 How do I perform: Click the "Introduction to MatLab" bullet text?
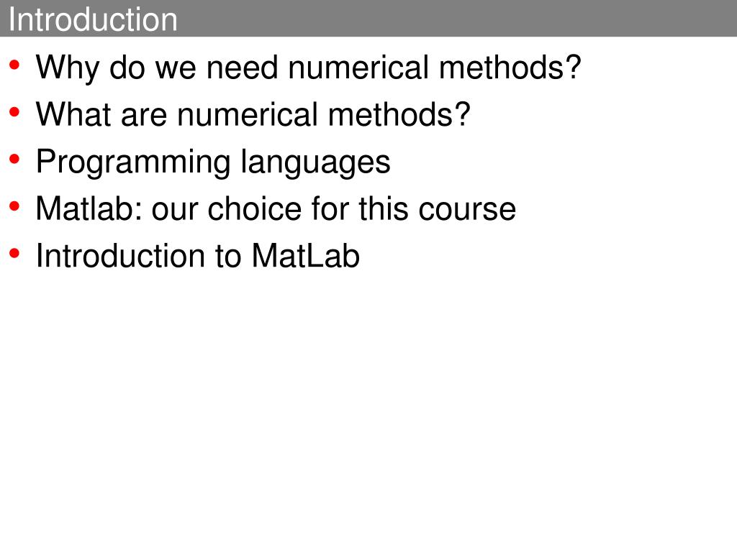pos(198,256)
